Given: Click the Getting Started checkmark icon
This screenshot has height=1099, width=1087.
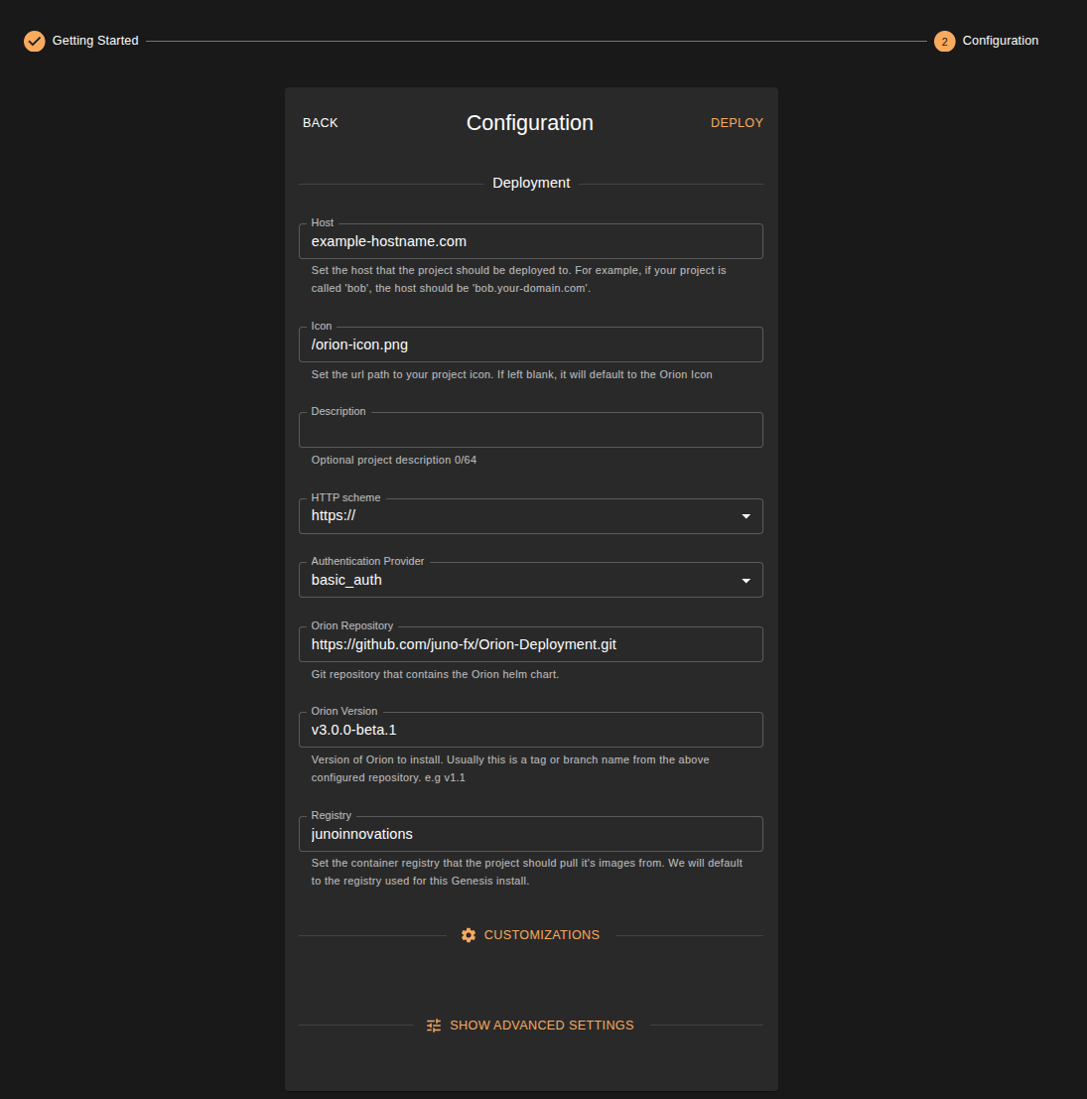Looking at the screenshot, I should (x=34, y=41).
